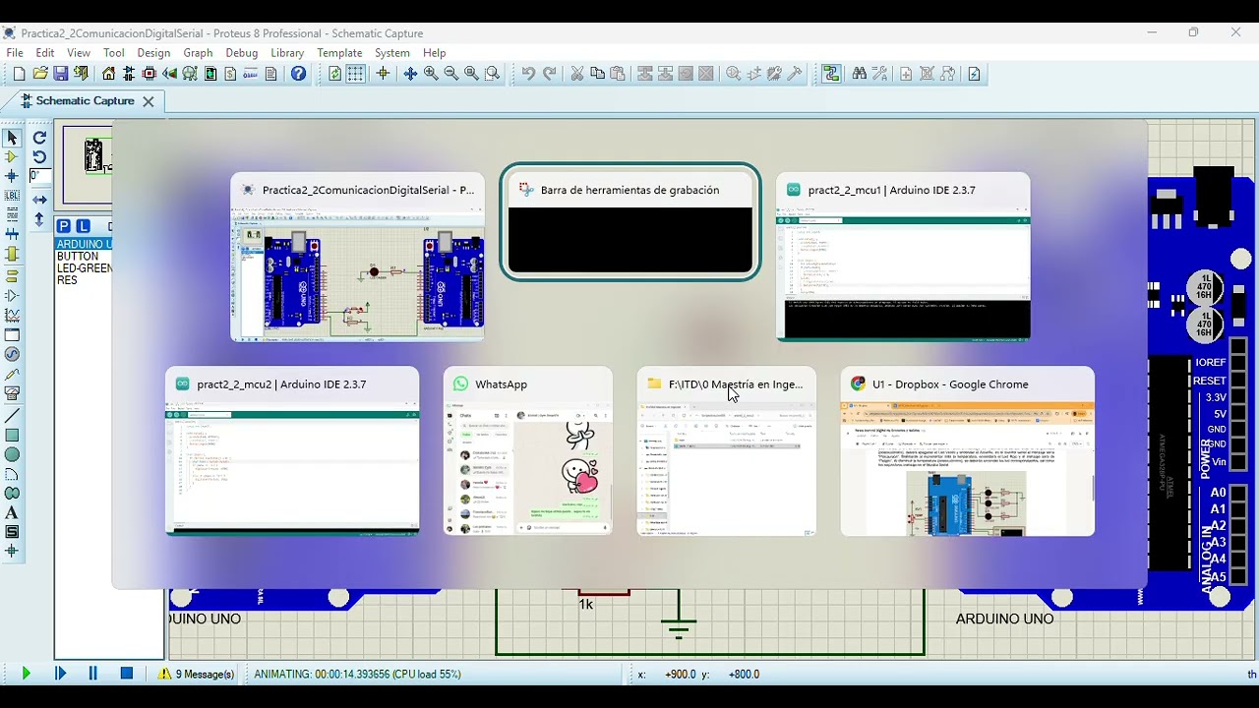Viewport: 1259px width, 708px height.
Task: Click the 'L' library manager button
Action: [x=84, y=226]
